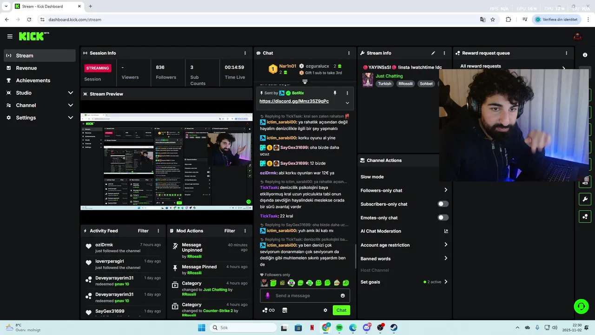
Task: Edit stream info with pencil icon
Action: 433,53
